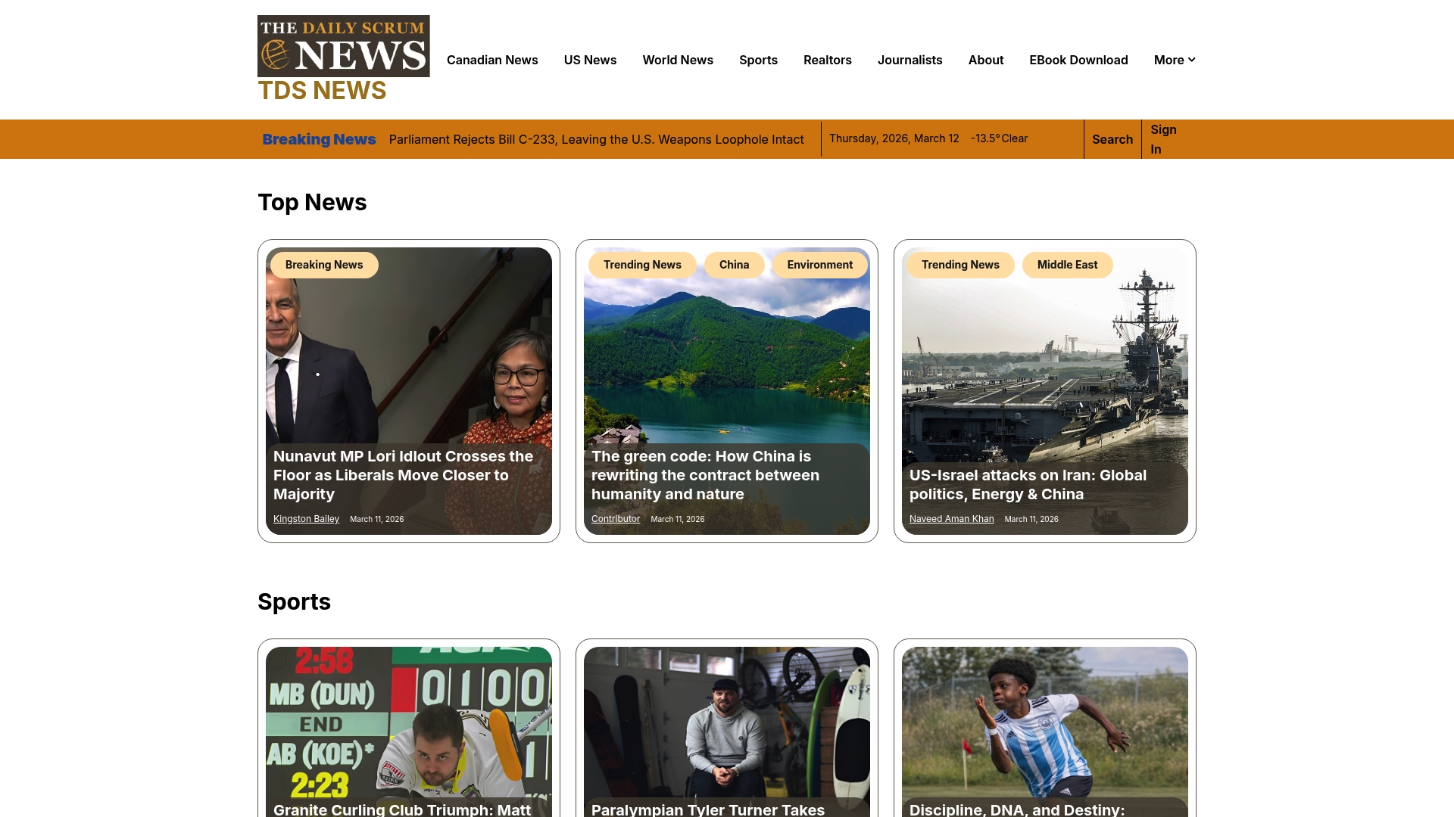
Task: Click the Search button in orange bar
Action: tap(1112, 139)
